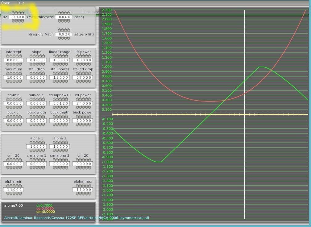
Task: Click rightmost up arrow above slope value
Action: (x=43, y=56)
